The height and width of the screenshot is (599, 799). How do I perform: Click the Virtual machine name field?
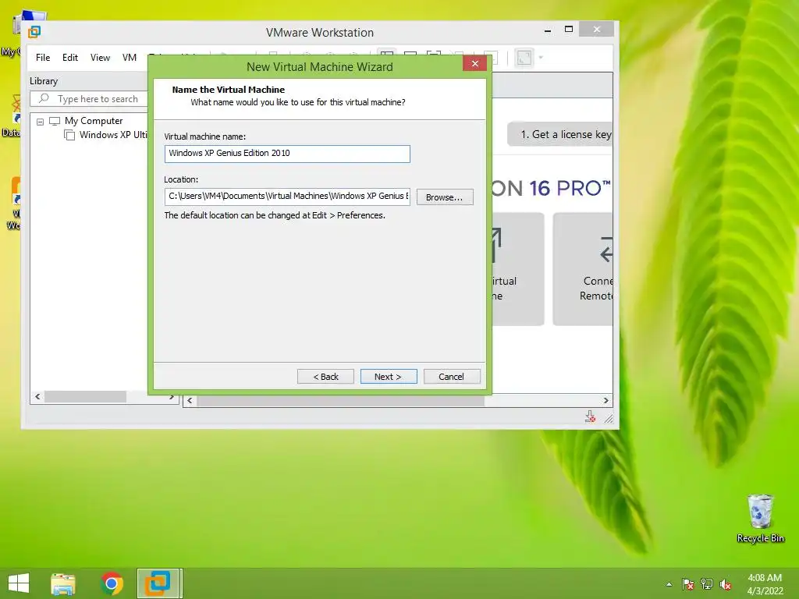tap(287, 154)
